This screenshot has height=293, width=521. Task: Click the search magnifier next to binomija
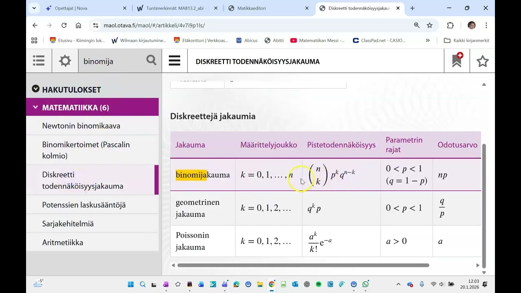pyautogui.click(x=151, y=60)
